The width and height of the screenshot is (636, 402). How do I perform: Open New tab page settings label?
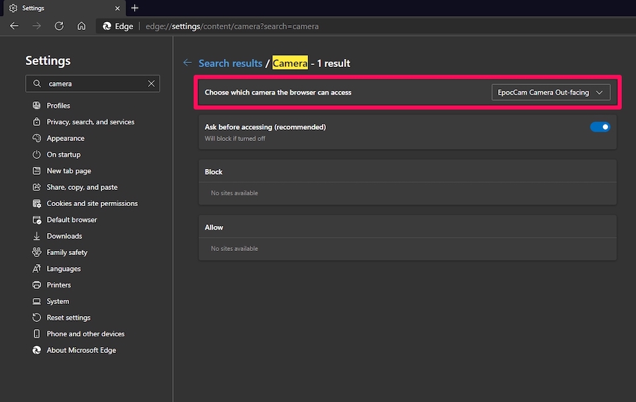(x=68, y=171)
